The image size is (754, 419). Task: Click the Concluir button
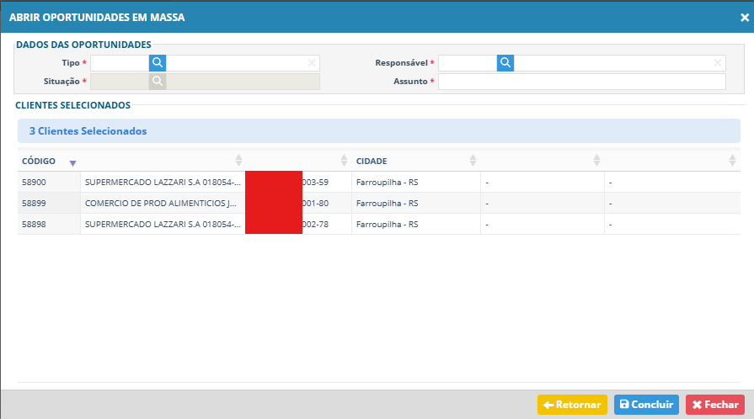point(646,405)
